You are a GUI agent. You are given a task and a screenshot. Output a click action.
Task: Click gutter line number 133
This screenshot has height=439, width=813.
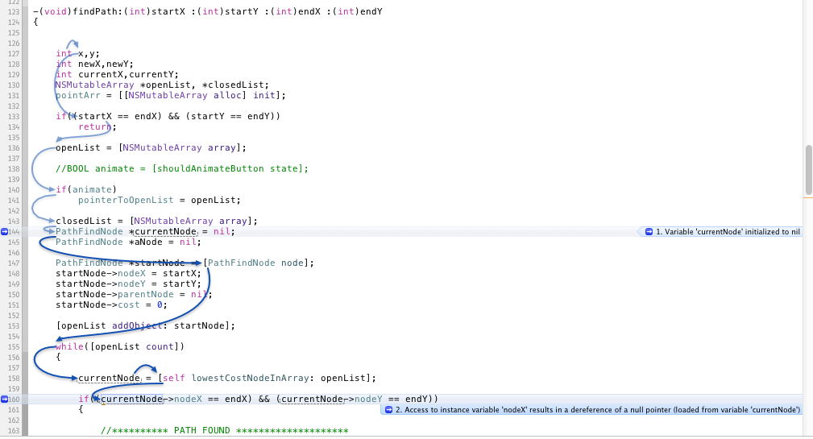pyautogui.click(x=14, y=116)
